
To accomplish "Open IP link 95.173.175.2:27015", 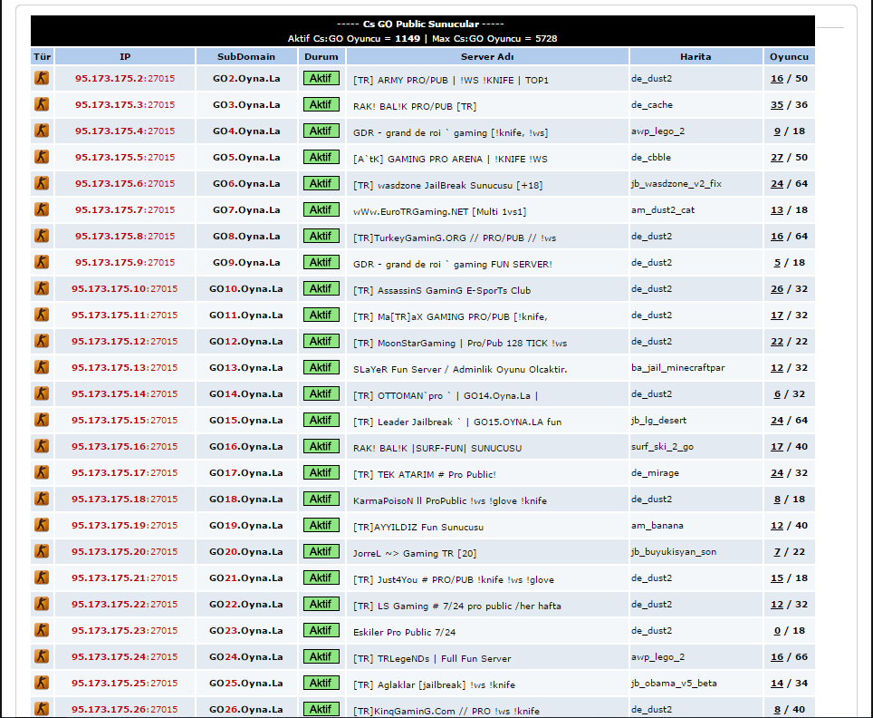I will tap(125, 79).
